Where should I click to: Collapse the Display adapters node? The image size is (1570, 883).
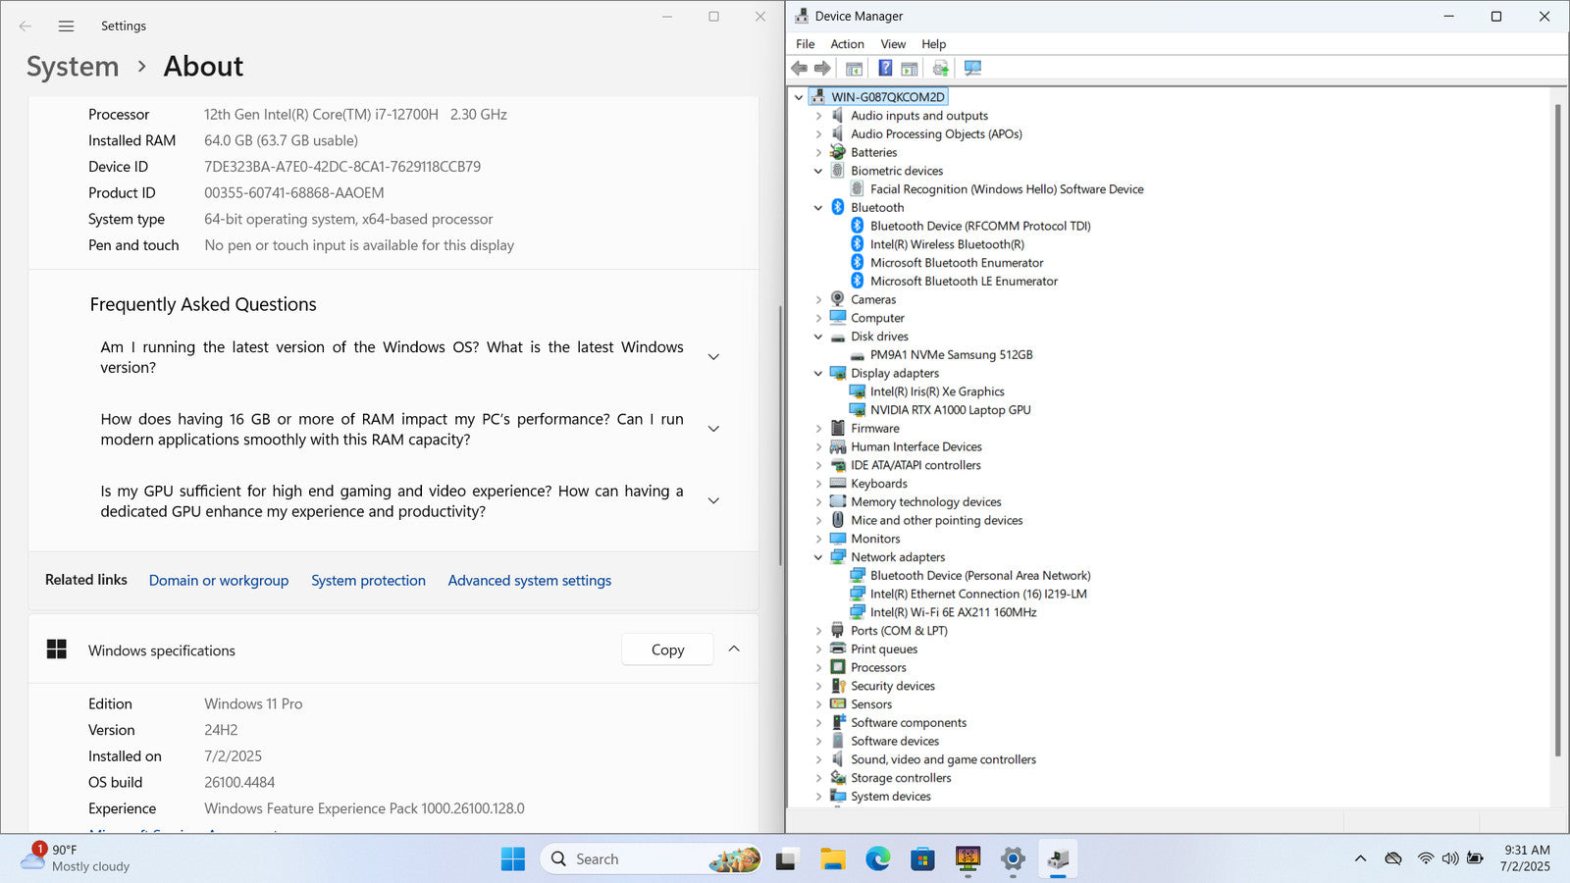(818, 373)
